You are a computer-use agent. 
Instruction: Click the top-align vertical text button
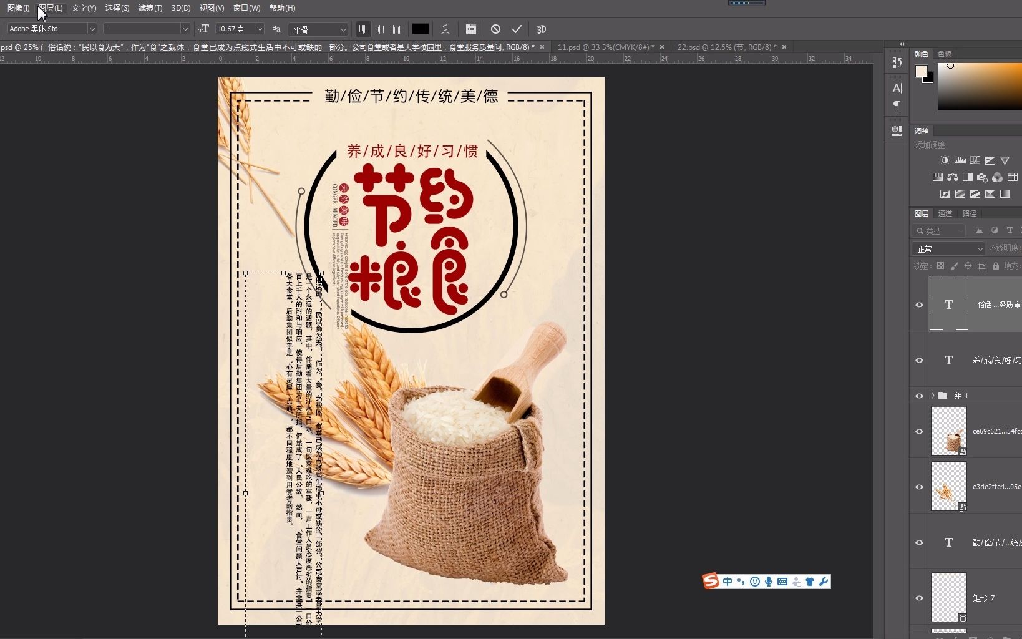363,29
